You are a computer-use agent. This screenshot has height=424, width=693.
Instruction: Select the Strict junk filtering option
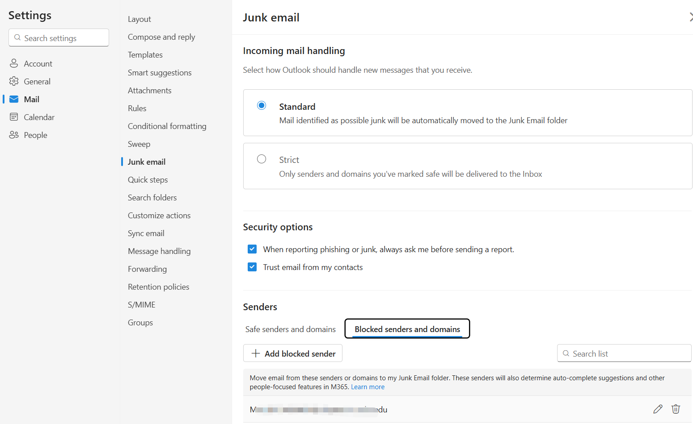[x=262, y=159]
